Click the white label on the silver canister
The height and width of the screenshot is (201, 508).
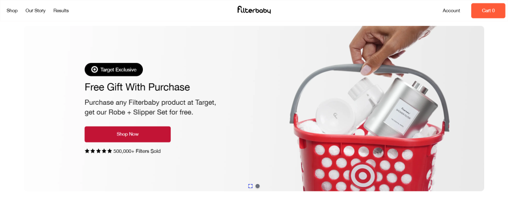pos(408,112)
